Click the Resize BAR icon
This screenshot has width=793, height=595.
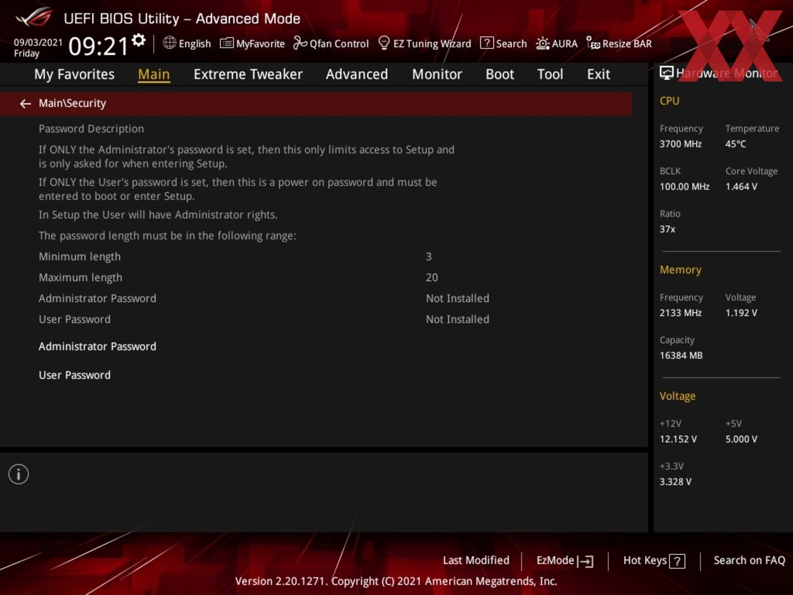pos(593,43)
